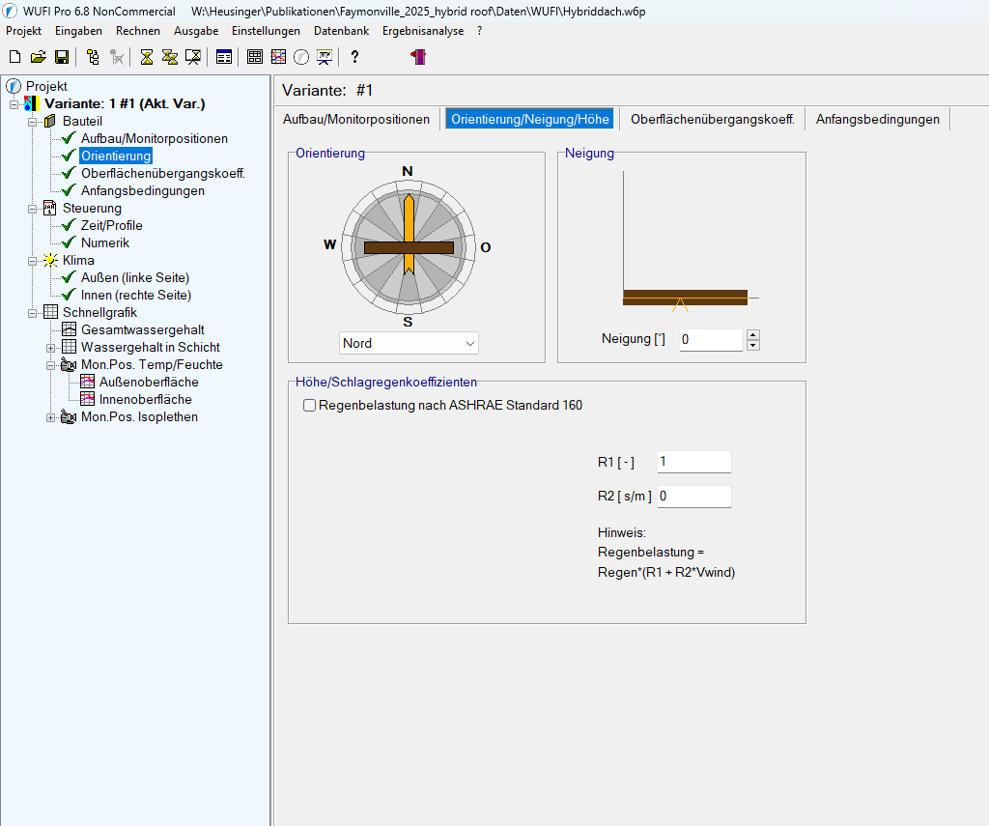Increase Neigung value with up arrow
This screenshot has width=989, height=826.
click(753, 335)
